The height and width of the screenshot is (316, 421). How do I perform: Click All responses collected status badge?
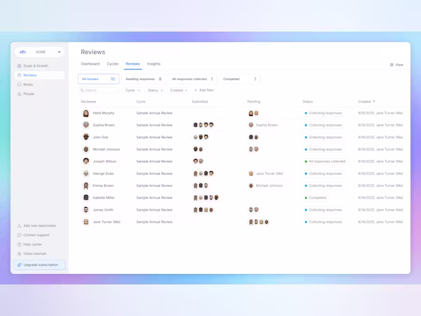point(325,162)
